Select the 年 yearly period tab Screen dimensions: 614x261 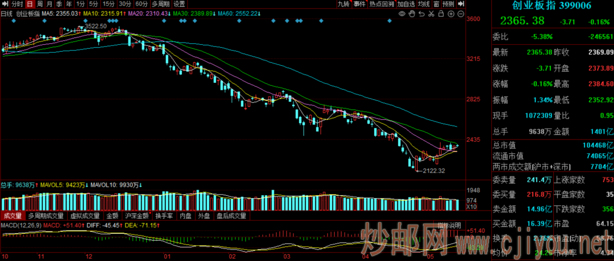[x=69, y=5]
